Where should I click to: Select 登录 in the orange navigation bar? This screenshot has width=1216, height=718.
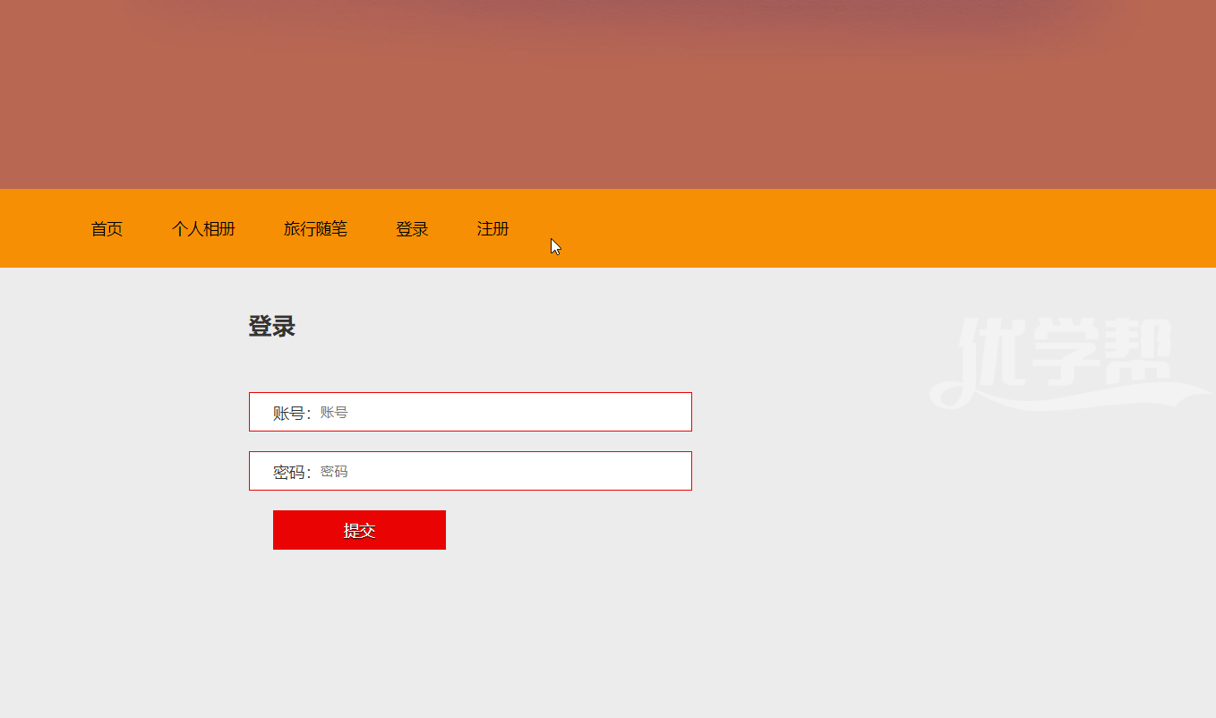412,229
